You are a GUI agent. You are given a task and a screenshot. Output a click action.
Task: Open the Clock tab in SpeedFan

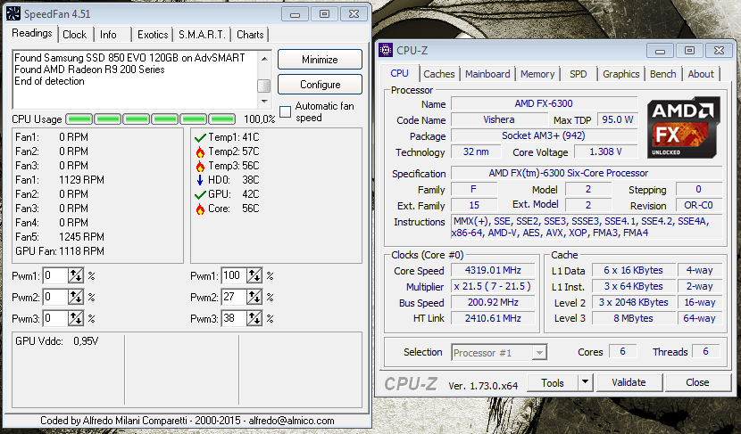(75, 35)
